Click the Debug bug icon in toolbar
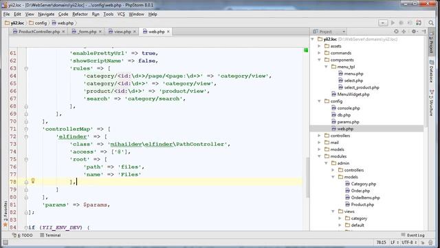 coord(401,23)
